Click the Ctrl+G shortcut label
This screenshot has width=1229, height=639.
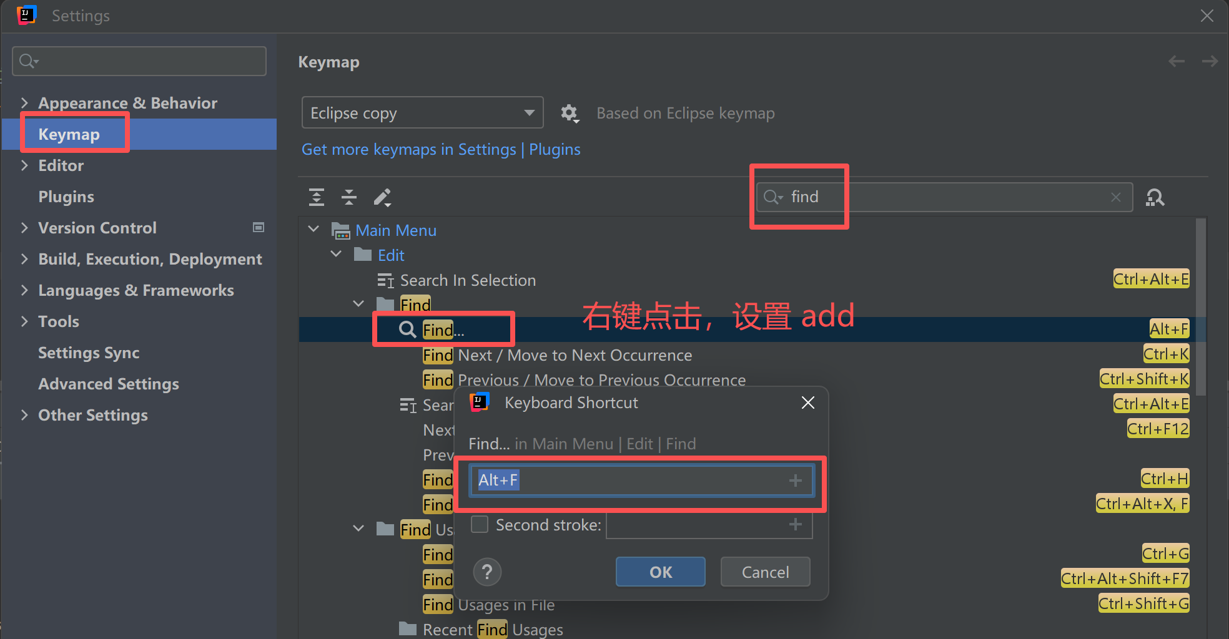(1165, 554)
